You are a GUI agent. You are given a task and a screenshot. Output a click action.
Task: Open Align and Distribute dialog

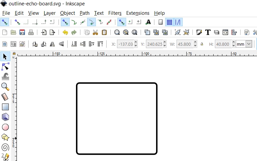pos(234,32)
